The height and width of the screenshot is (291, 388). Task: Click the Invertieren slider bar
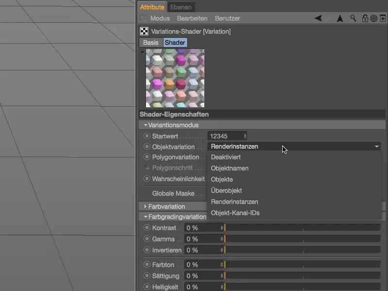pyautogui.click(x=302, y=250)
